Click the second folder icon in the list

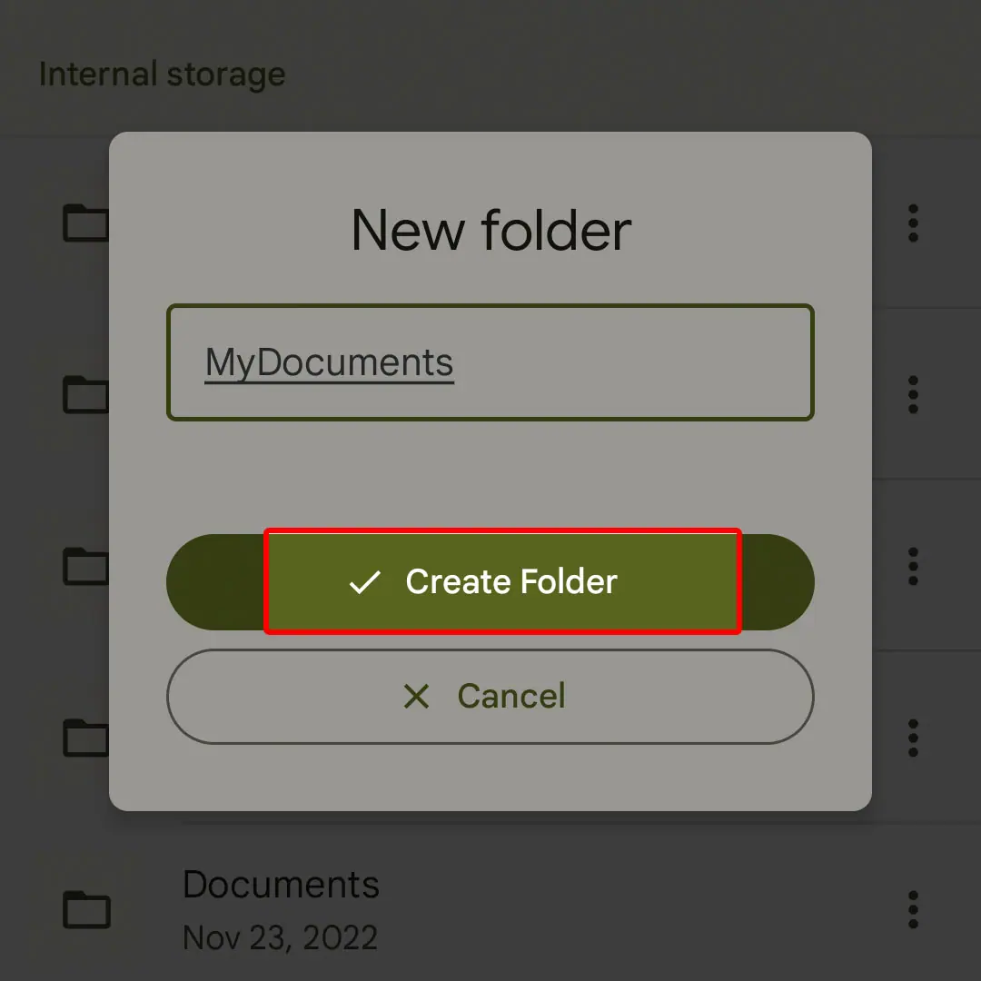[x=86, y=395]
